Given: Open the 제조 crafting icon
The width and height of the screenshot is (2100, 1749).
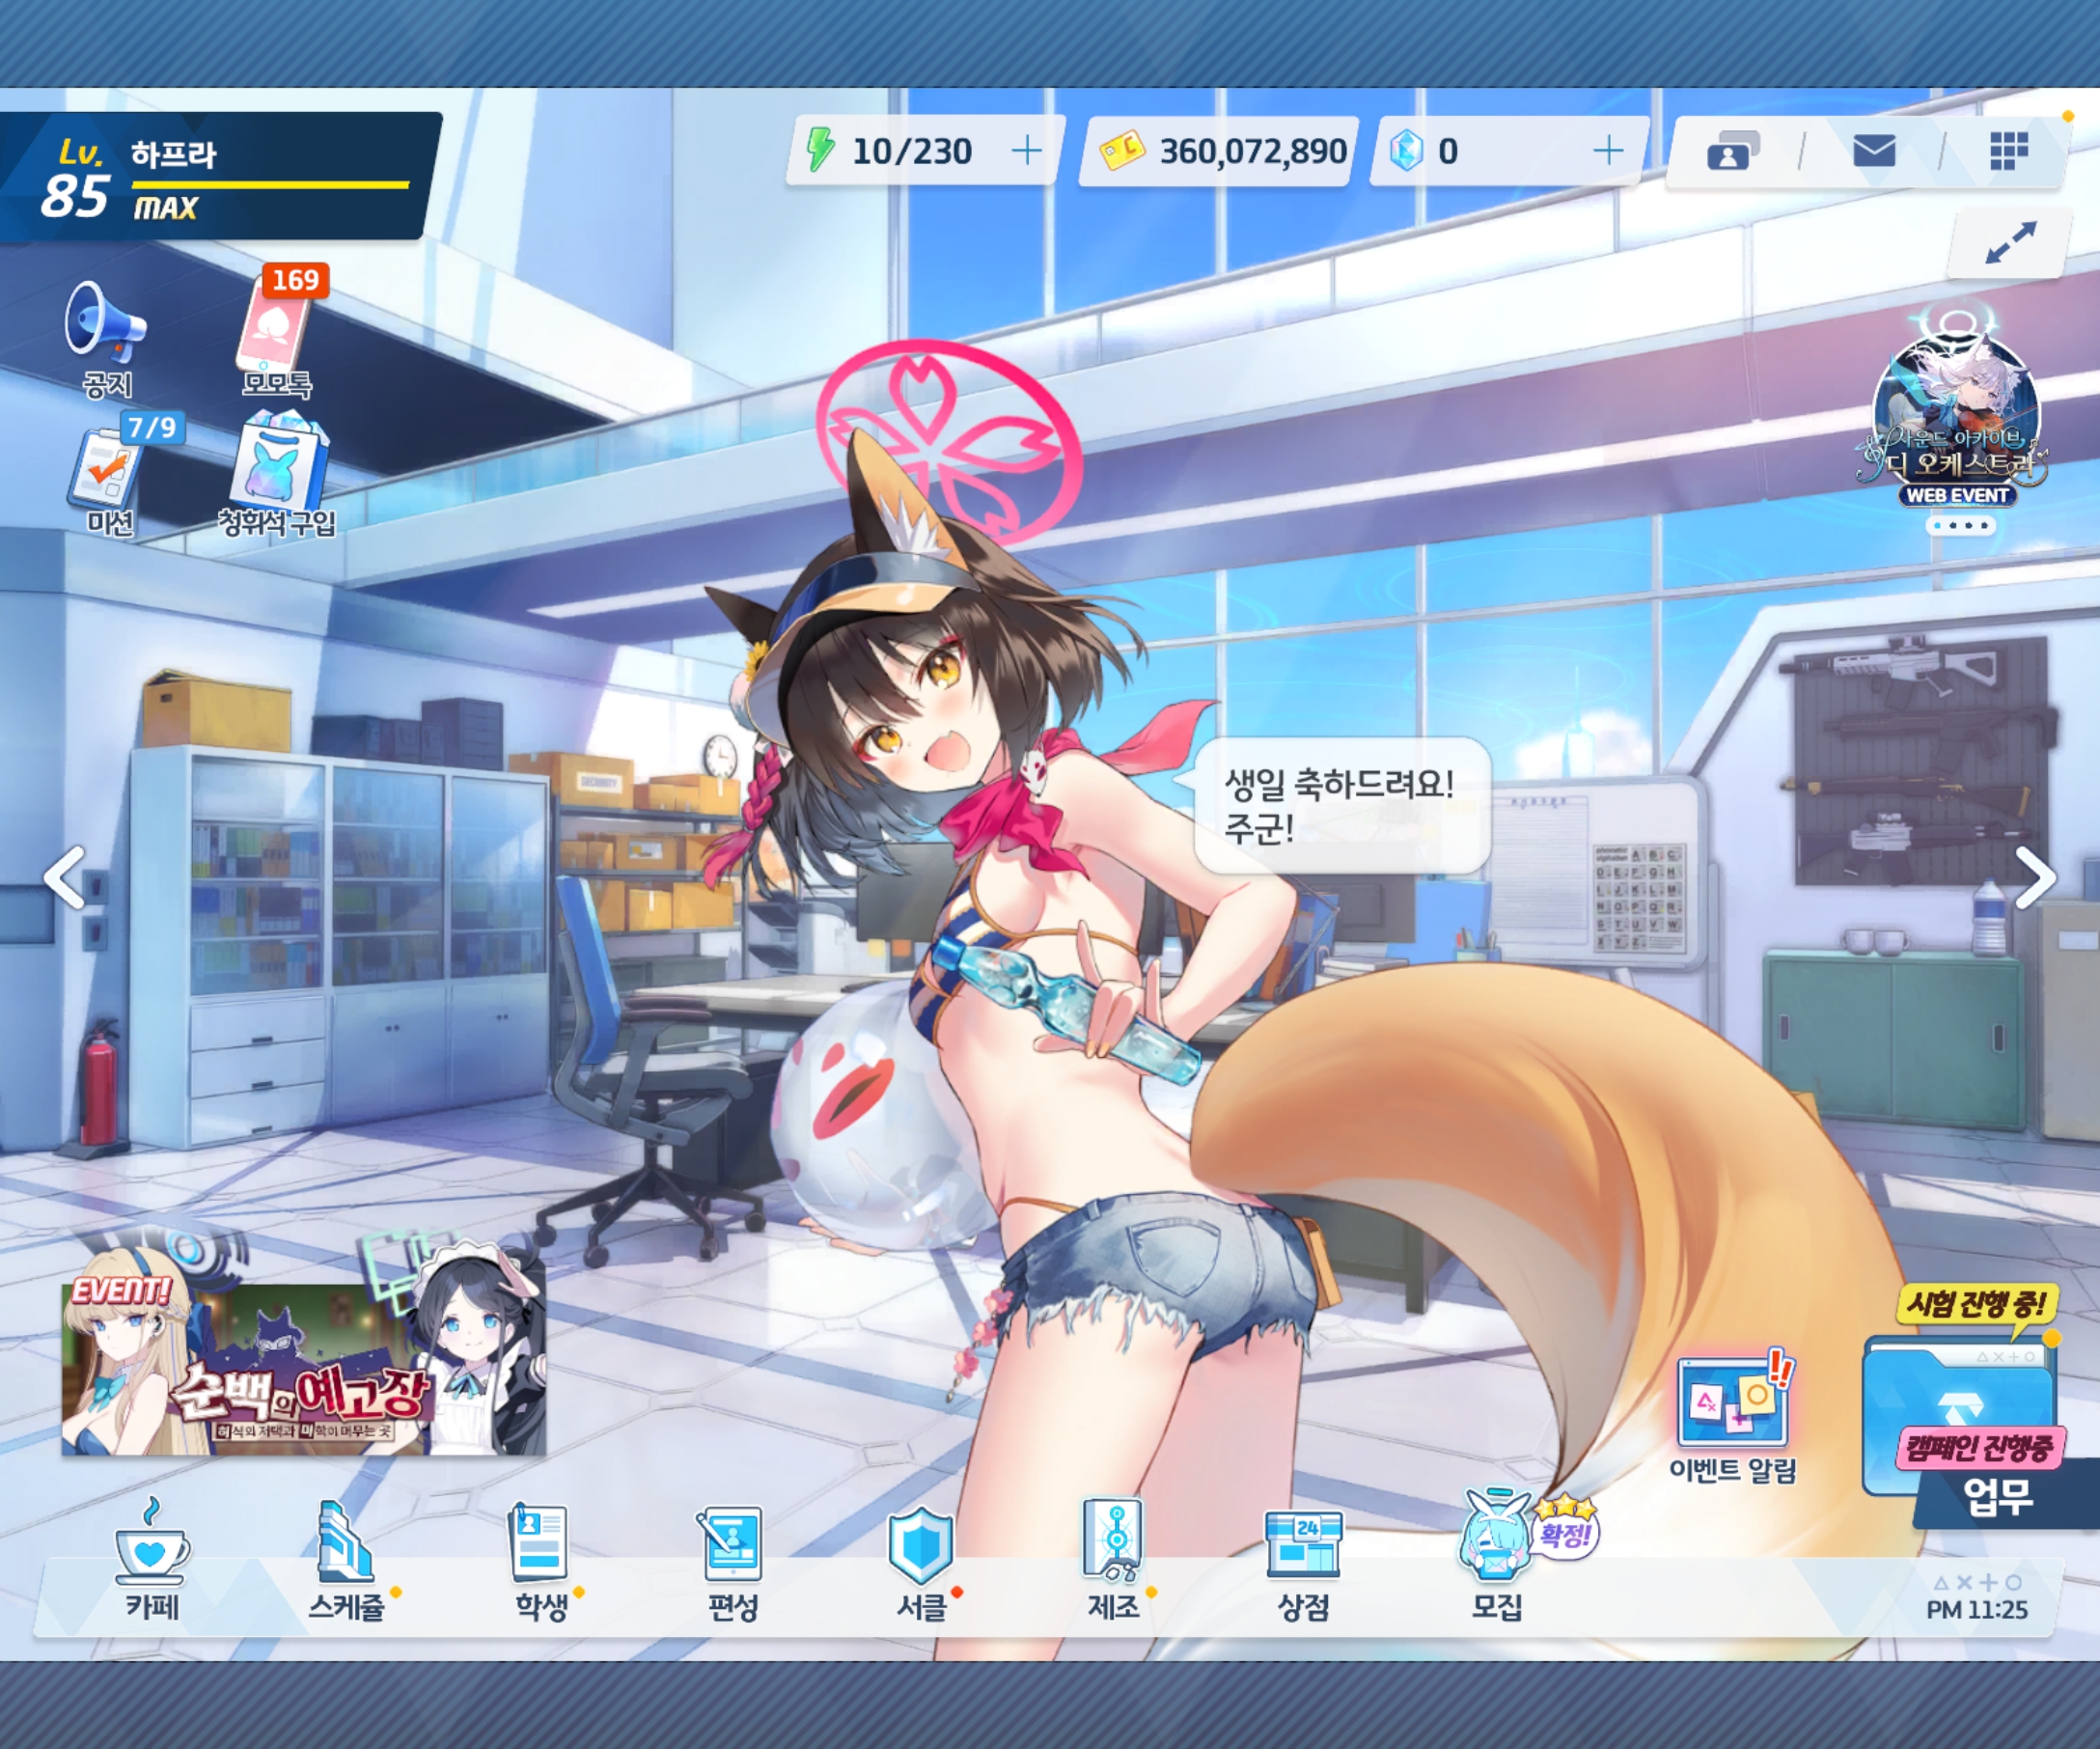Looking at the screenshot, I should (1114, 1560).
